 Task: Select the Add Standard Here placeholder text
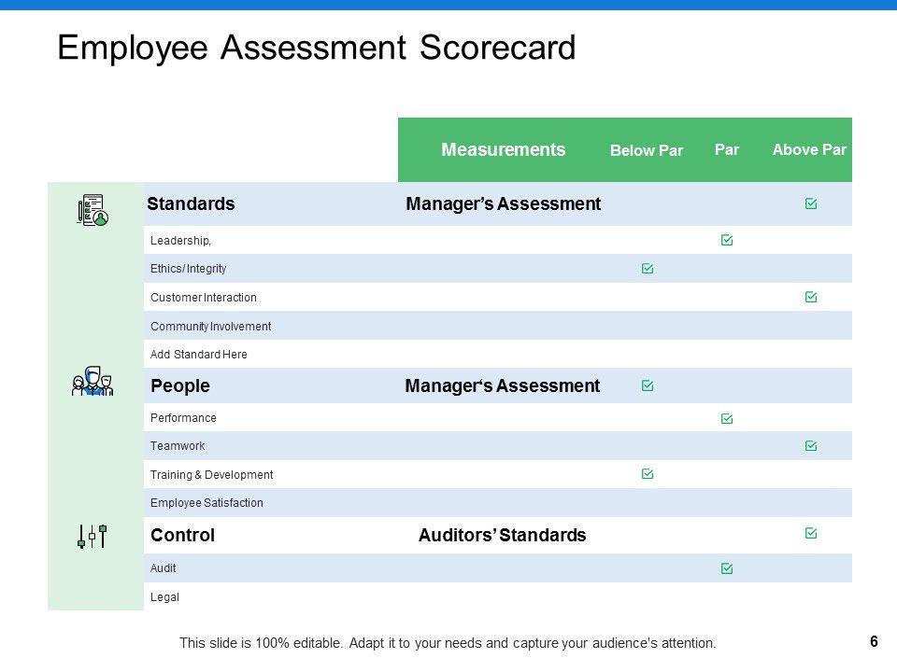click(x=199, y=355)
